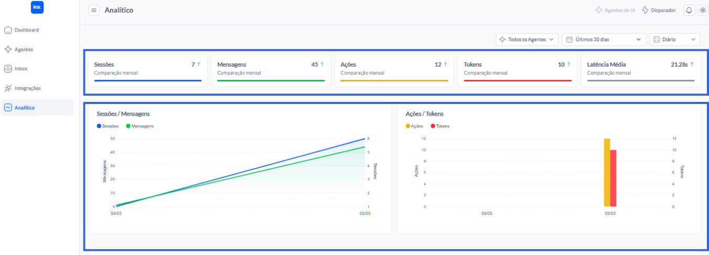Expand the Diário interval dropdown
This screenshot has width=709, height=255.
click(x=674, y=40)
